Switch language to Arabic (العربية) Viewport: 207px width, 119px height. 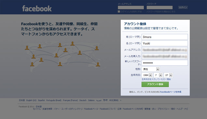pyautogui.click(x=99, y=100)
